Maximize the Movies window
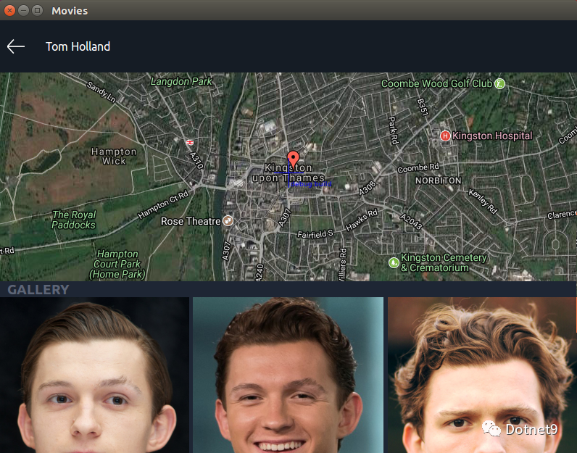Viewport: 577px width, 453px height. (x=37, y=11)
